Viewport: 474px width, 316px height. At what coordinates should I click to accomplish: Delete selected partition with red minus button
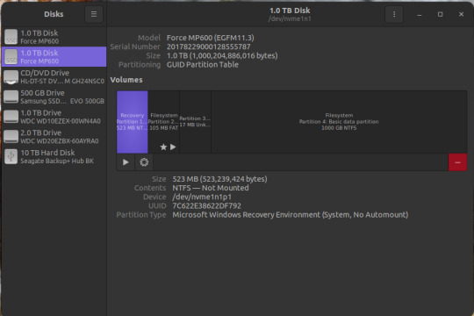[x=457, y=162]
